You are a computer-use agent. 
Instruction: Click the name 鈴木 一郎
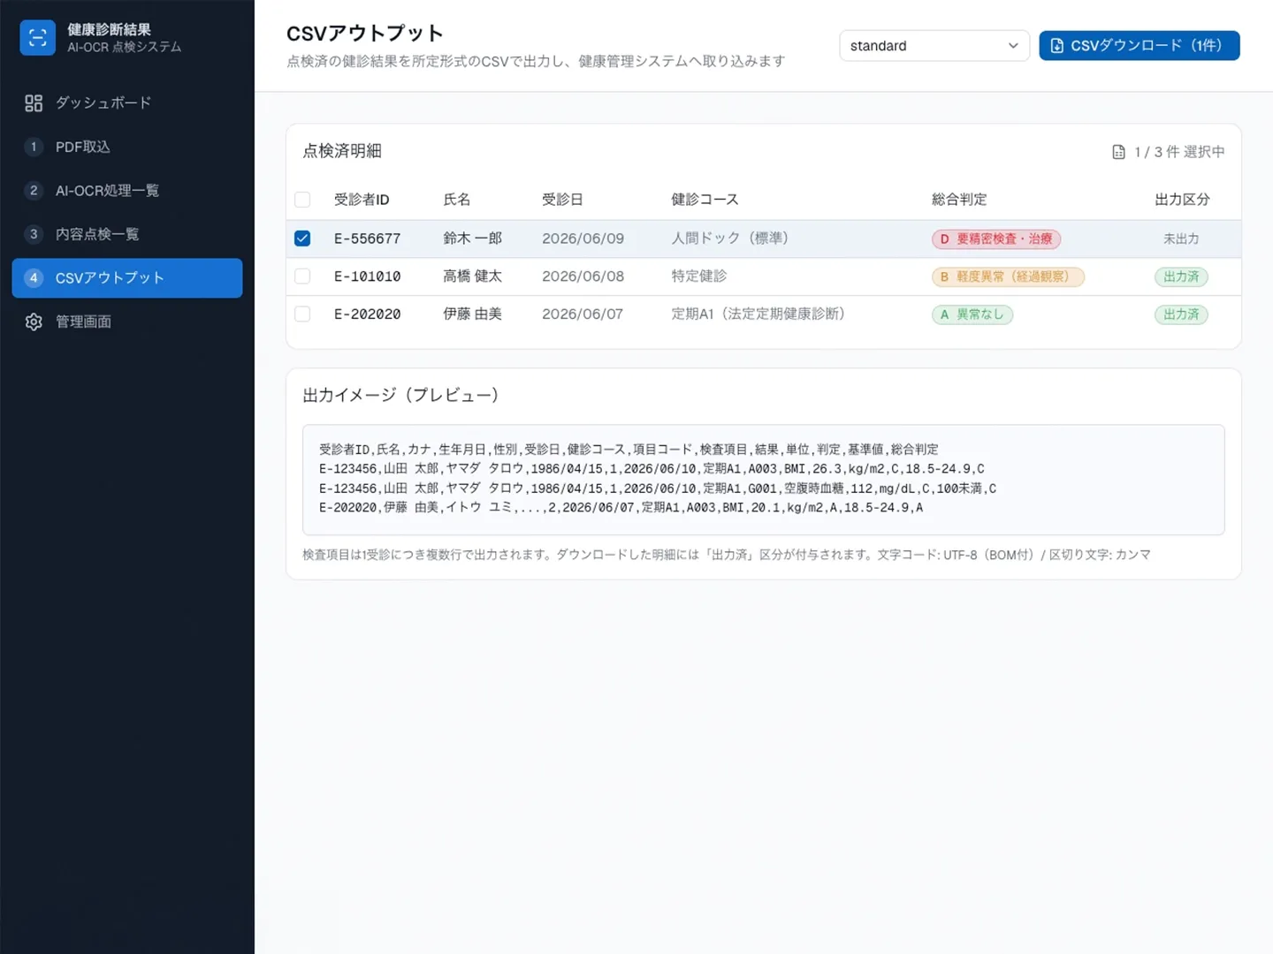[472, 238]
